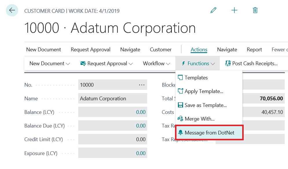Select the Merge With action
The width and height of the screenshot is (288, 169).
pyautogui.click(x=200, y=119)
